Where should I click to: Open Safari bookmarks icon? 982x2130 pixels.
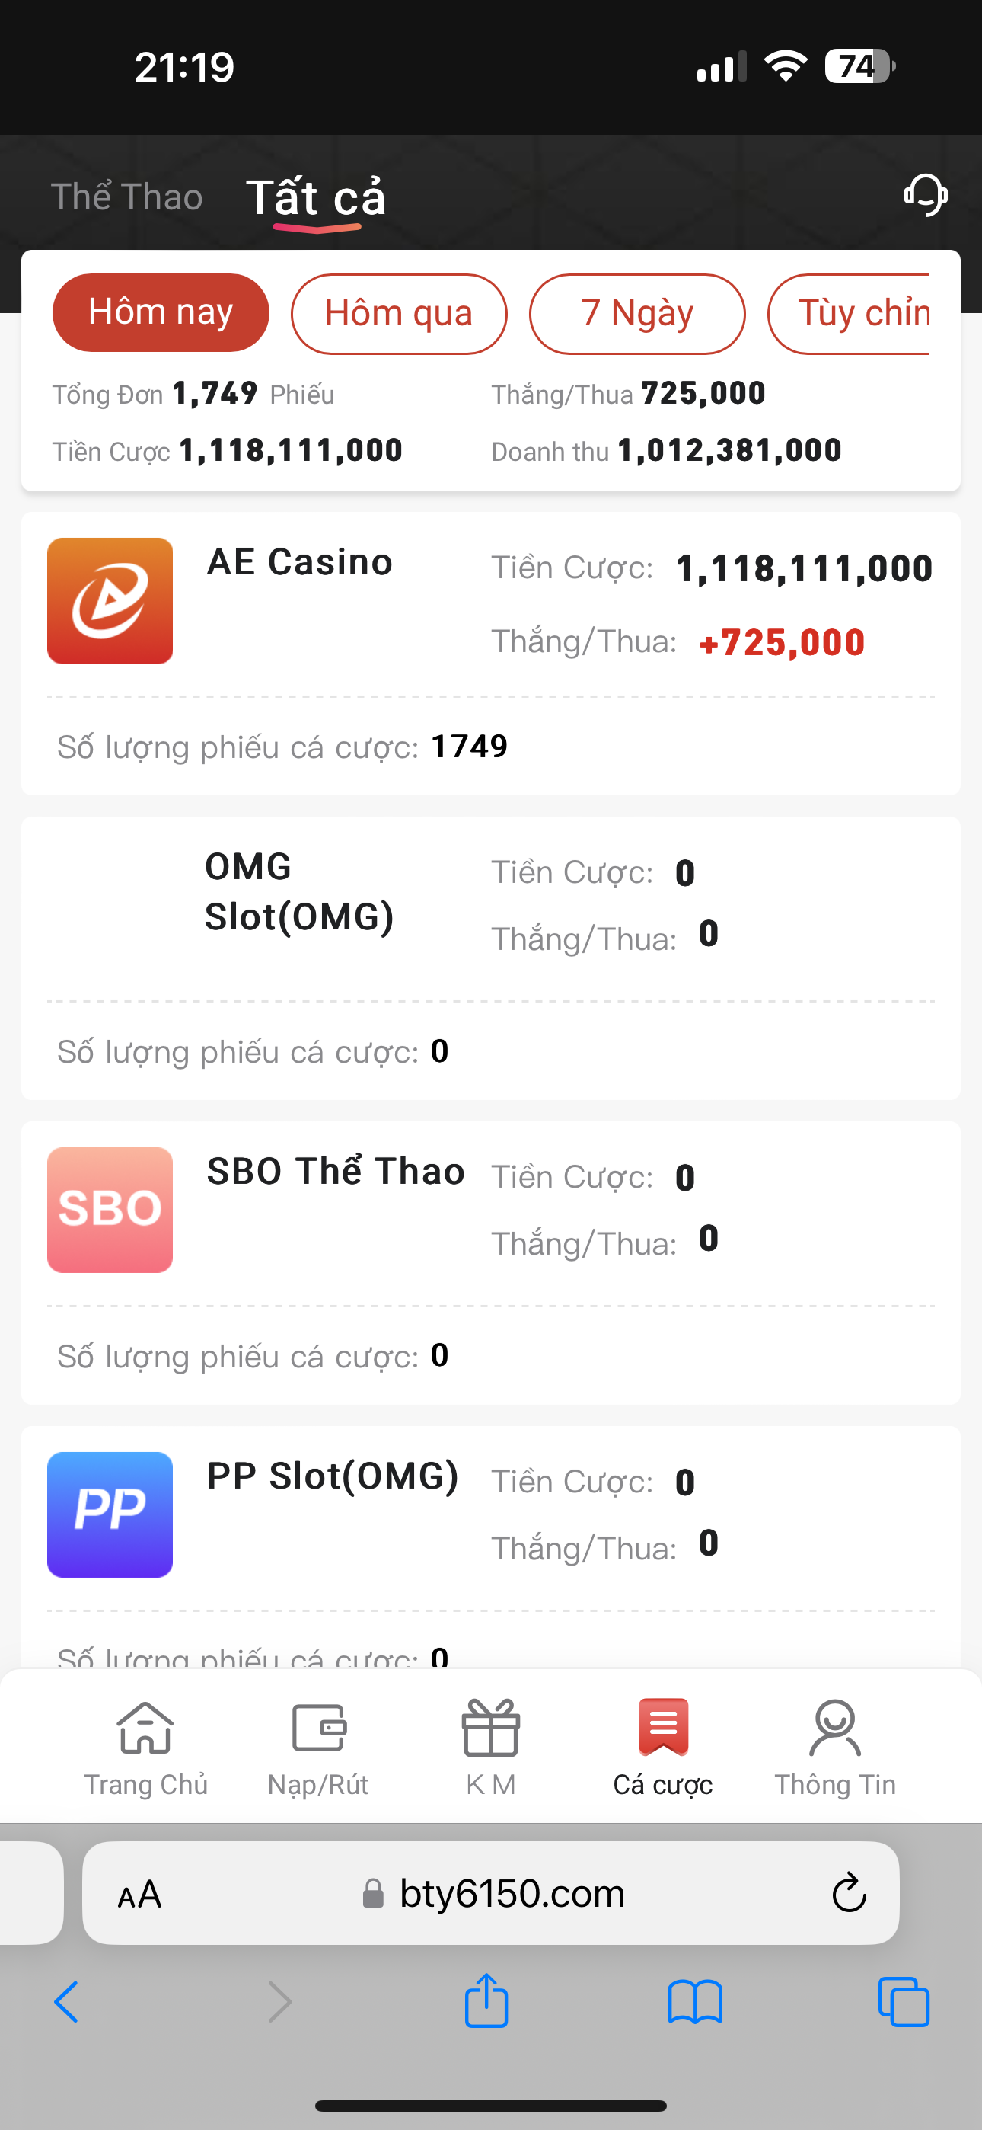pos(695,2002)
